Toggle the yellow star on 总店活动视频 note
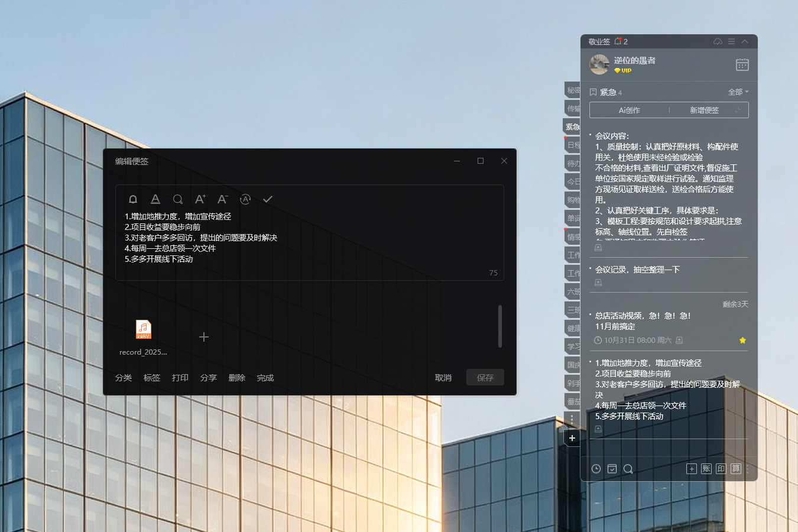The height and width of the screenshot is (532, 798). click(743, 340)
